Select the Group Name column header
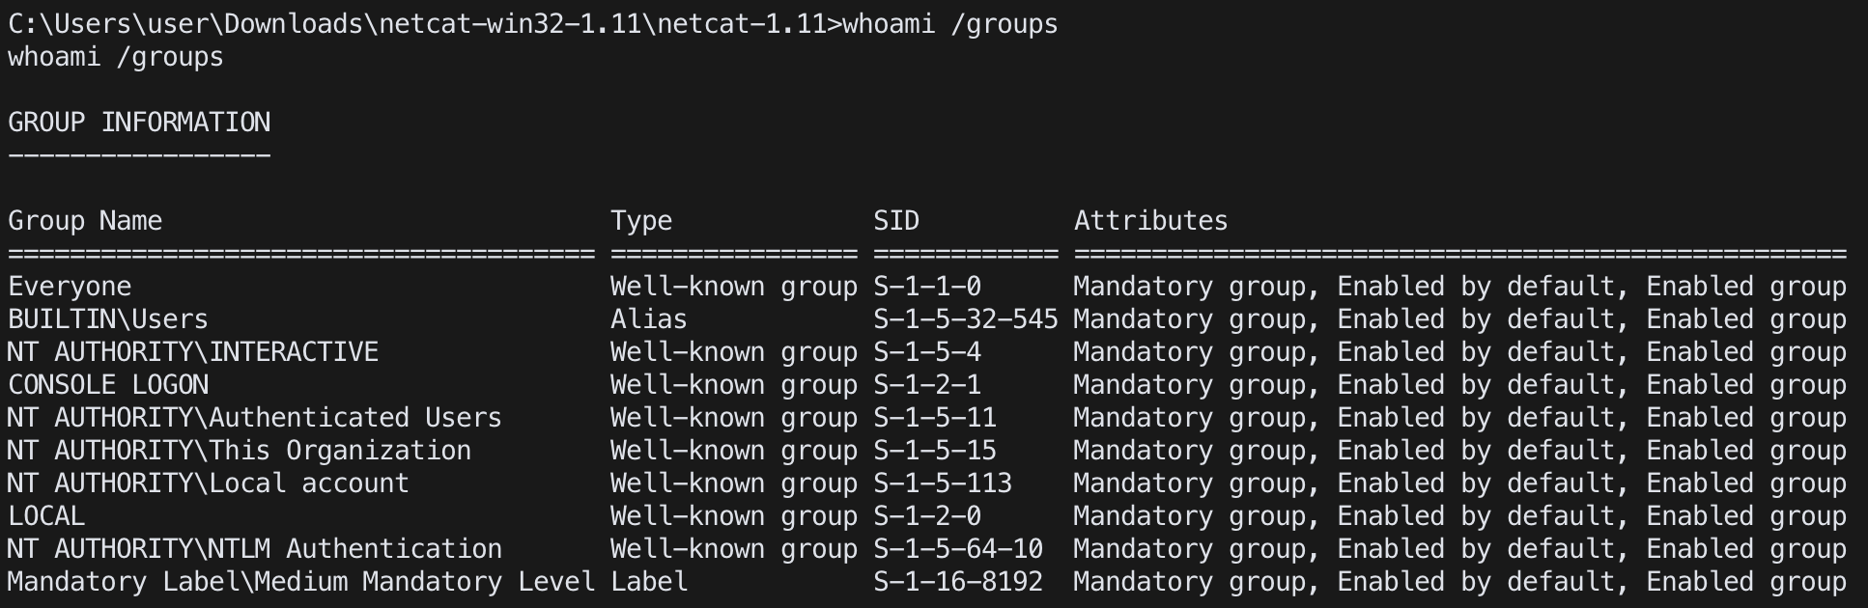Image resolution: width=1868 pixels, height=608 pixels. pyautogui.click(x=85, y=221)
